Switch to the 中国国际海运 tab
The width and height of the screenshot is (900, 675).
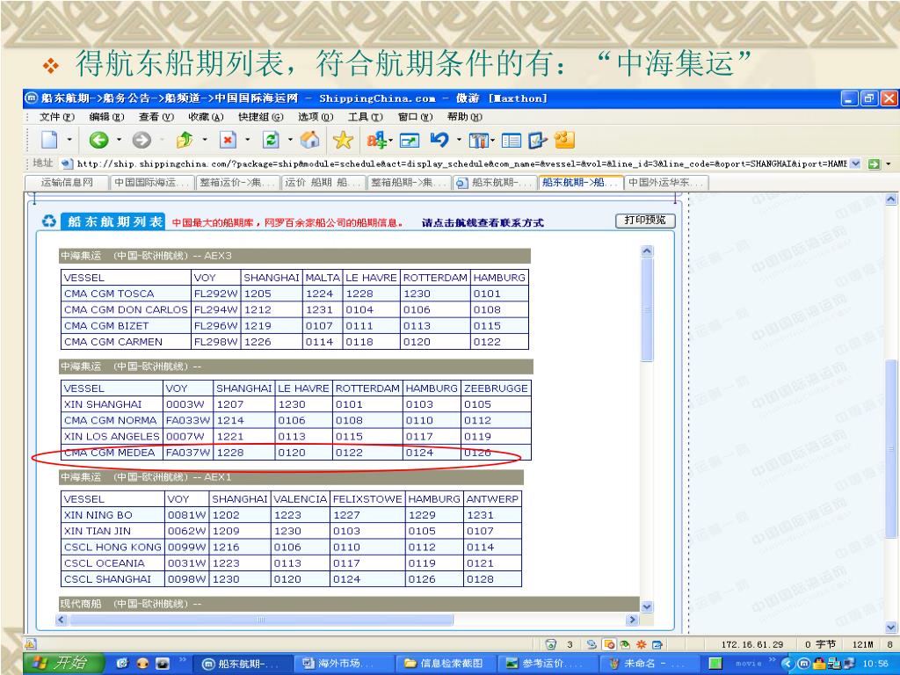(x=151, y=183)
